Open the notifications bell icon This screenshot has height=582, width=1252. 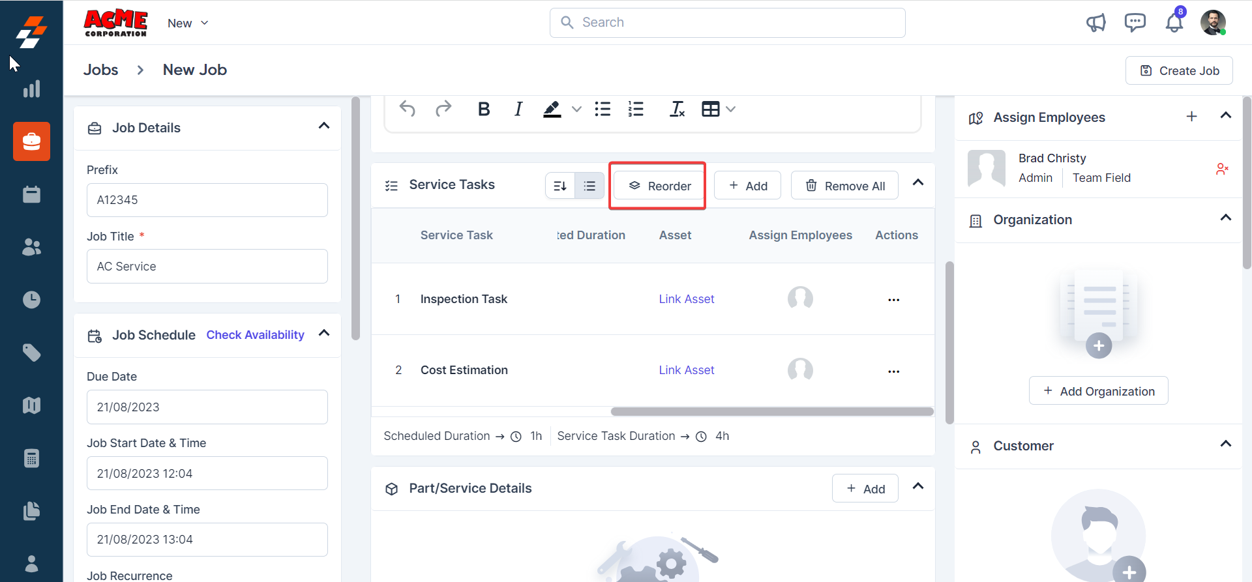point(1174,23)
